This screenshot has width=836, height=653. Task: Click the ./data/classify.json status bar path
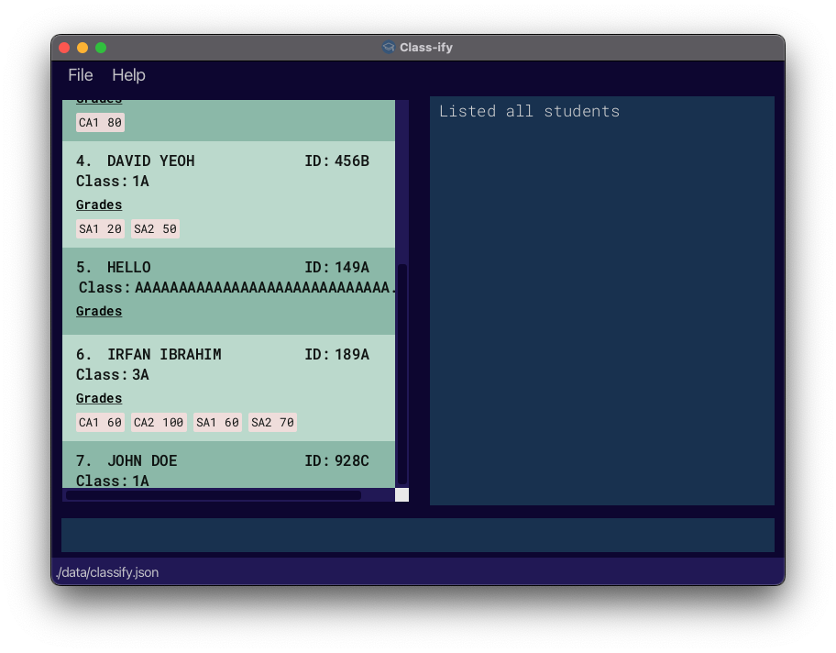pyautogui.click(x=107, y=572)
